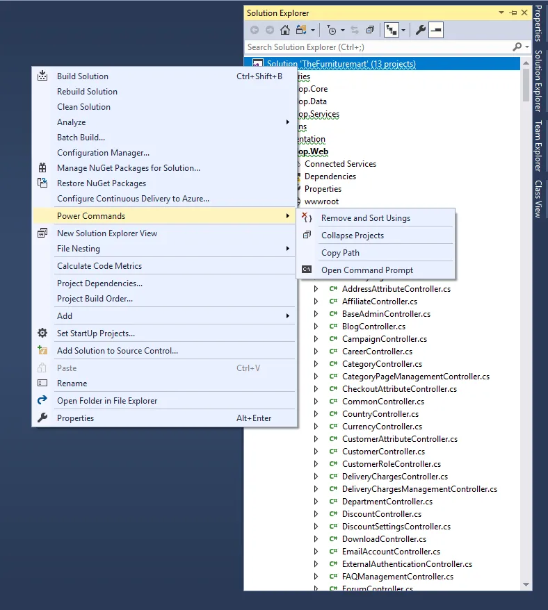Click the New Solution Explorer View icon
548x610 pixels.
click(42, 233)
